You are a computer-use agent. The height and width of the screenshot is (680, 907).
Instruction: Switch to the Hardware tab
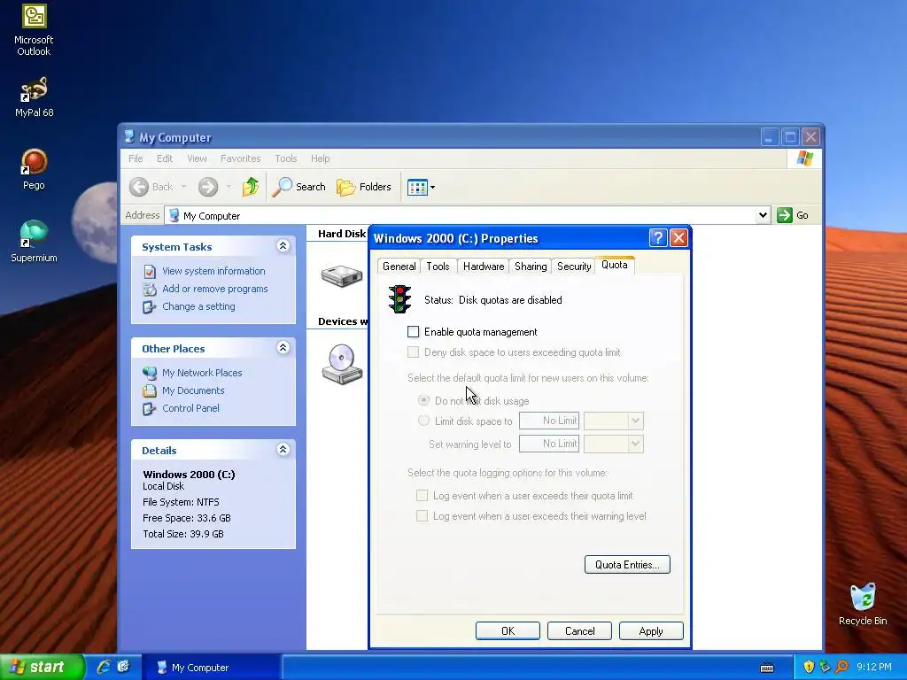coord(484,266)
